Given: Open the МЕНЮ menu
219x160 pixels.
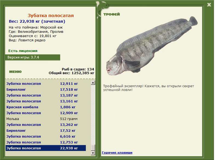Looking at the screenshot, I should coord(15,72).
